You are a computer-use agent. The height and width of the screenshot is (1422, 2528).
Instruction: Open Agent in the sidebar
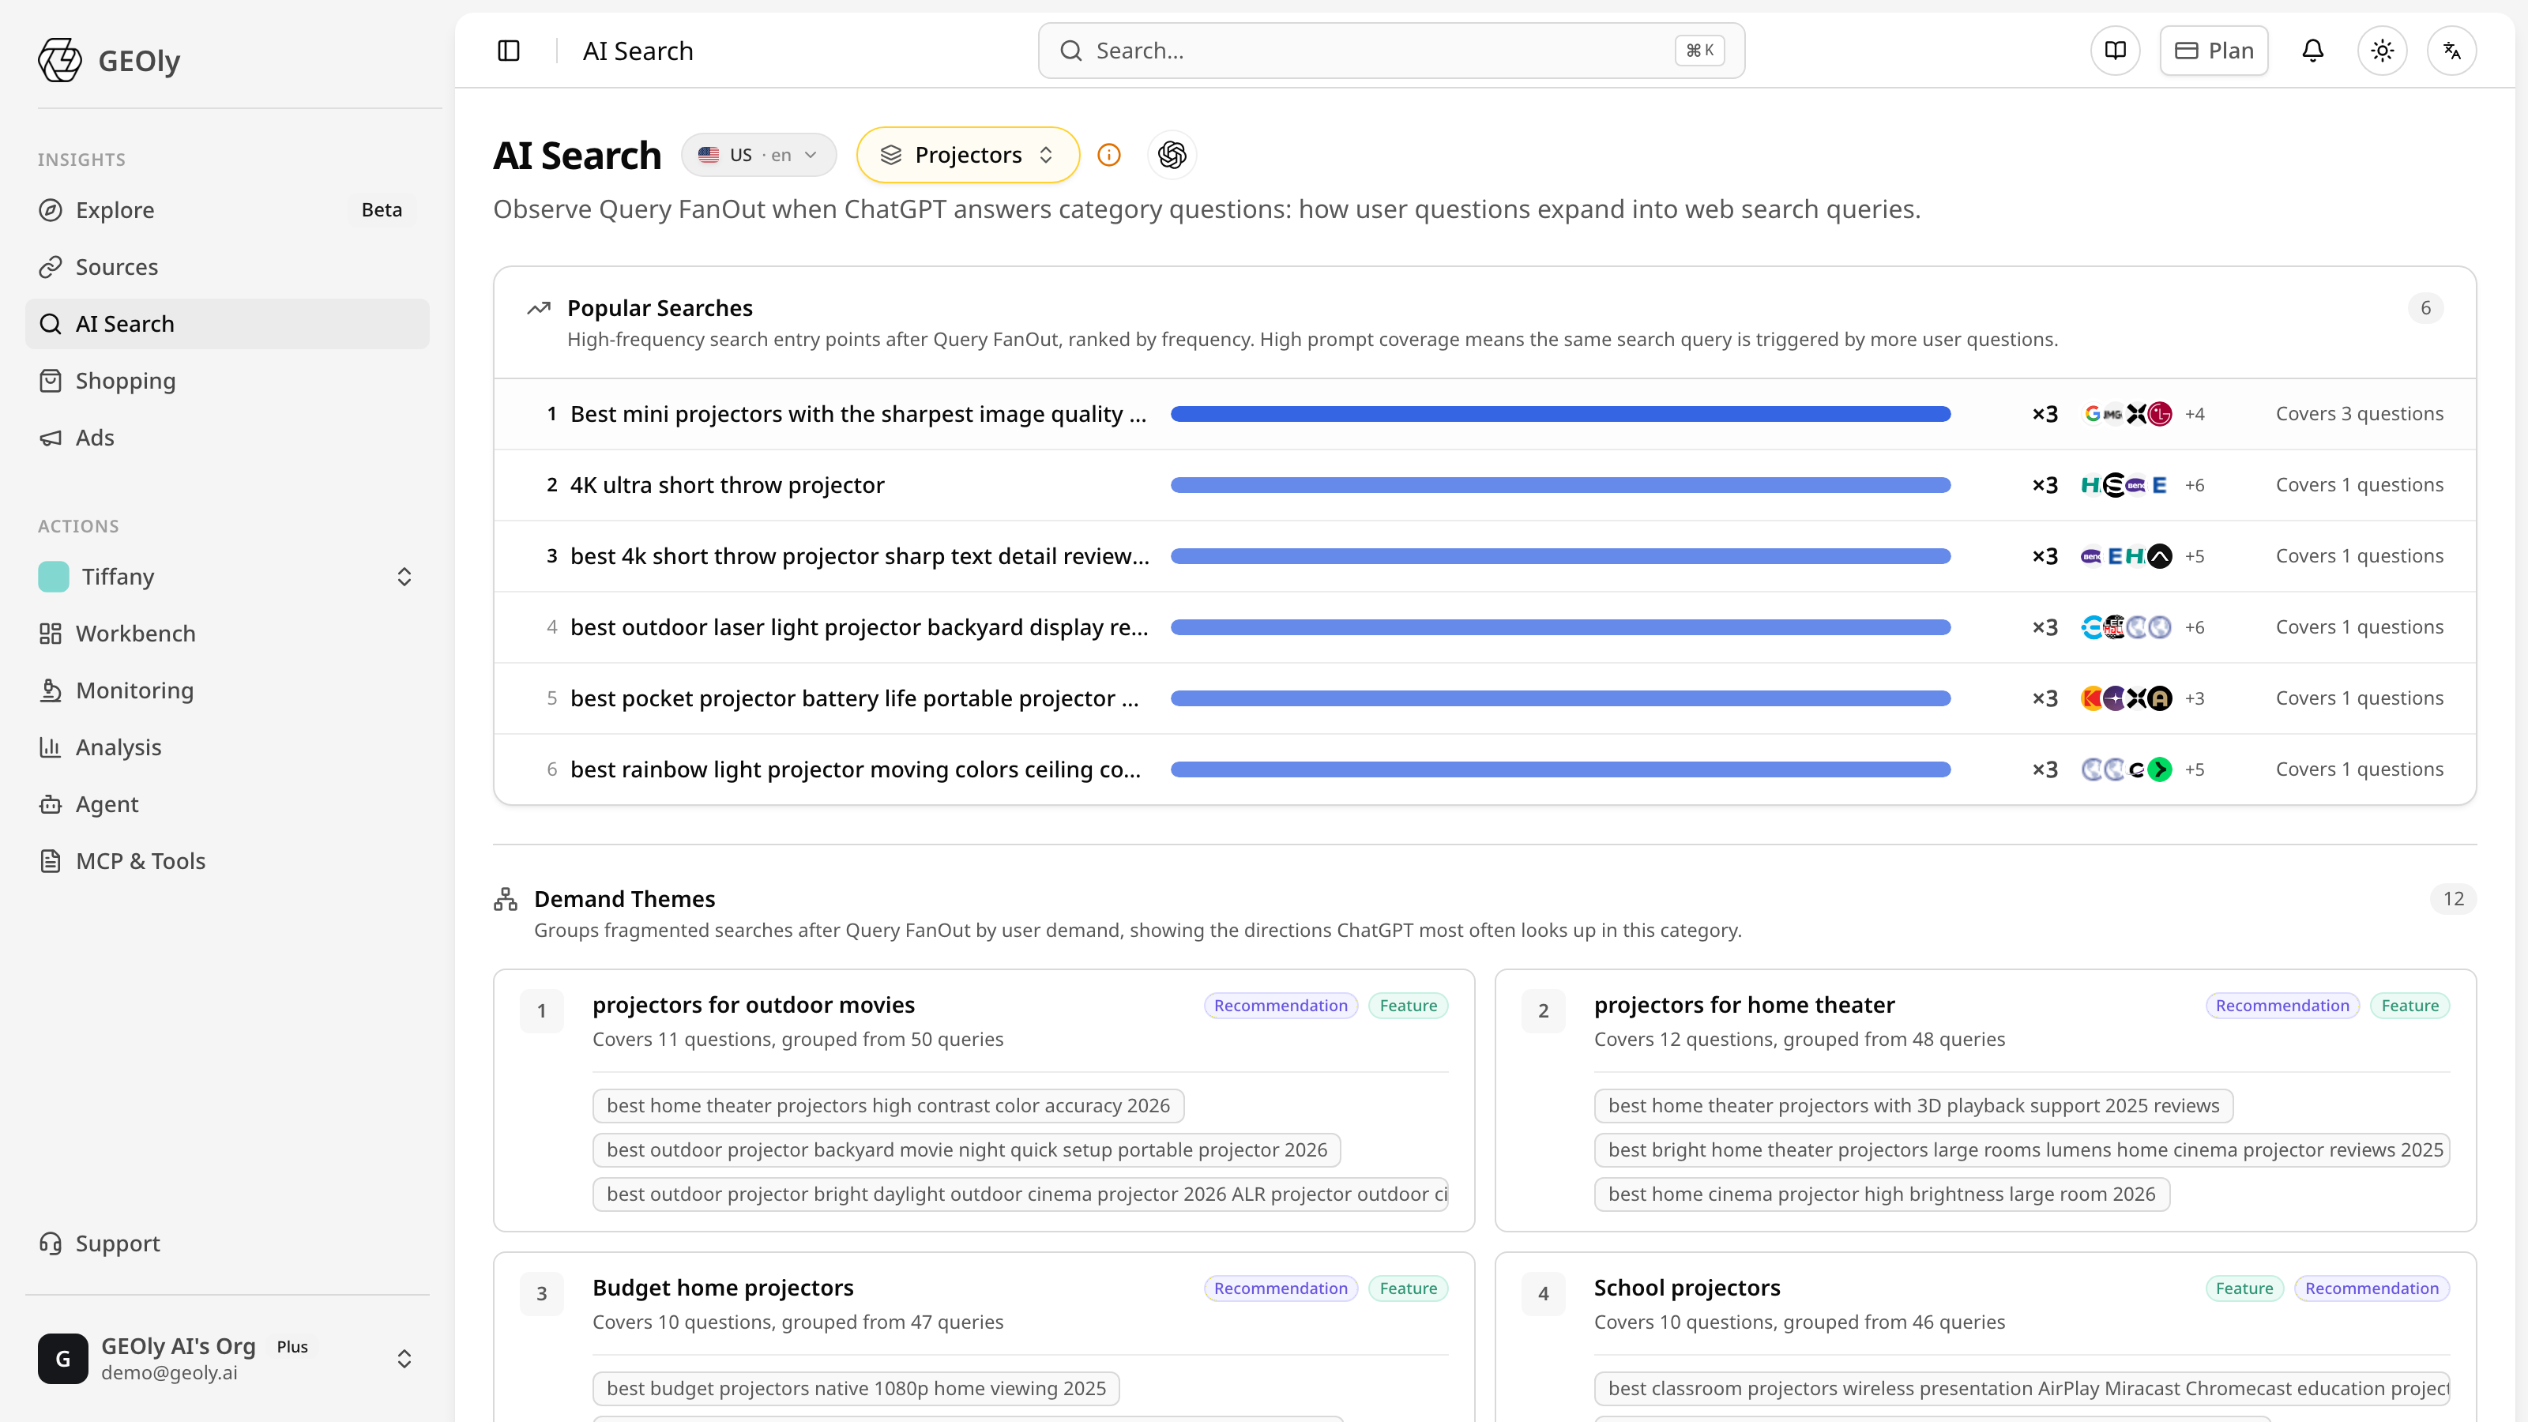tap(227, 805)
